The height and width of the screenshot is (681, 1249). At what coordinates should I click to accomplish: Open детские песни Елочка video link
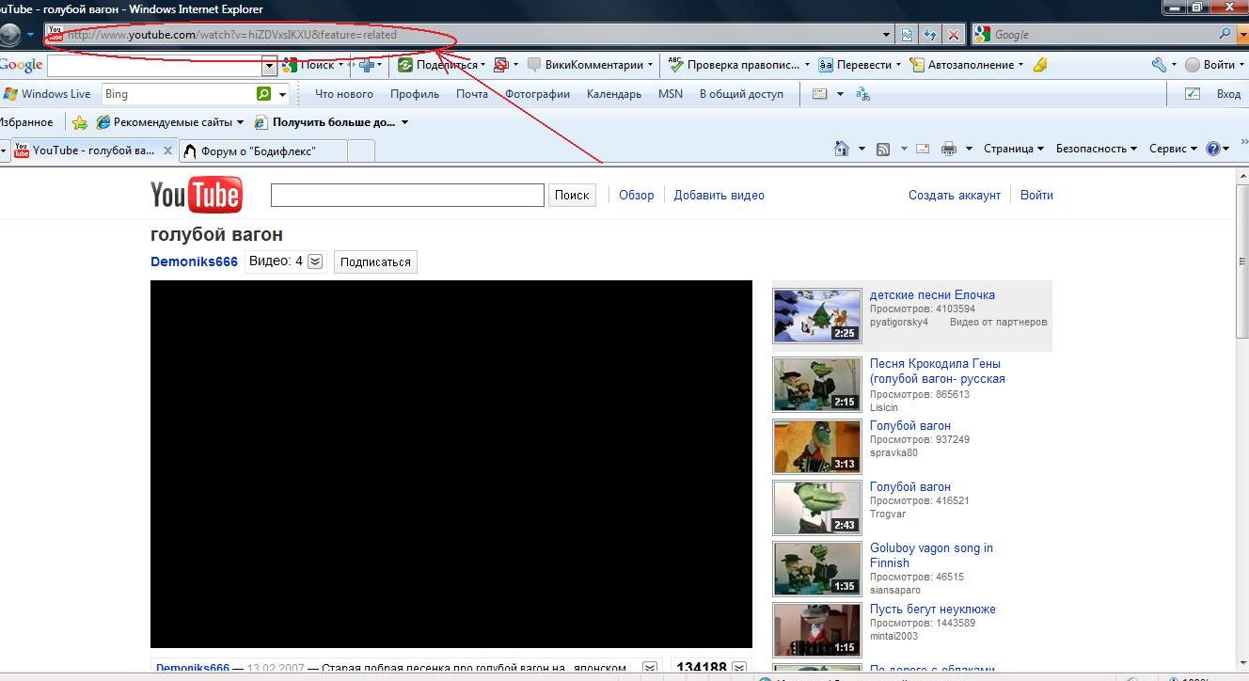932,294
